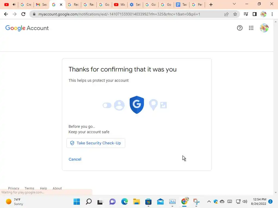Click scrollbar down arrow
Image resolution: width=278 pixels, height=208 pixels.
coord(276,193)
